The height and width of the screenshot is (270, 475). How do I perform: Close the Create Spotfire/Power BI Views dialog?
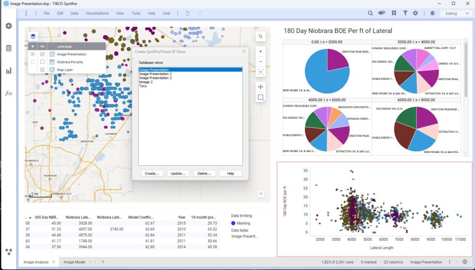(244, 52)
